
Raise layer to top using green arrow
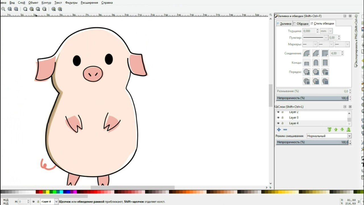coord(329,130)
